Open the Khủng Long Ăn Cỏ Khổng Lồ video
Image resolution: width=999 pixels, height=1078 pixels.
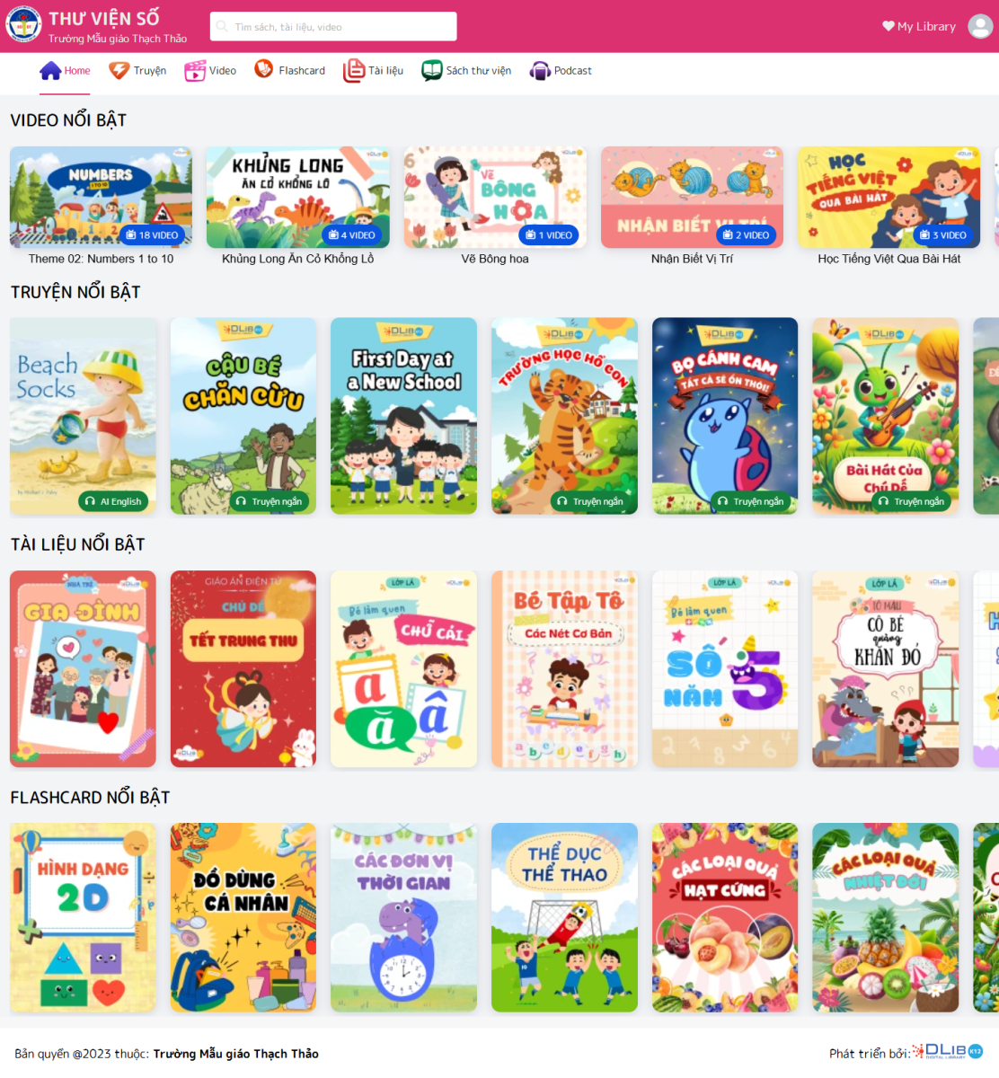click(x=298, y=198)
